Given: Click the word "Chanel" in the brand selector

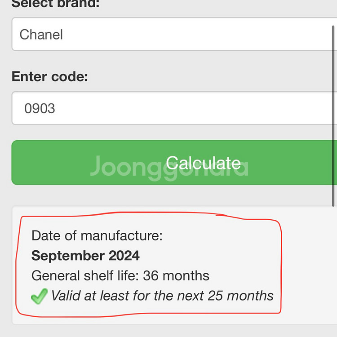Looking at the screenshot, I should point(41,35).
